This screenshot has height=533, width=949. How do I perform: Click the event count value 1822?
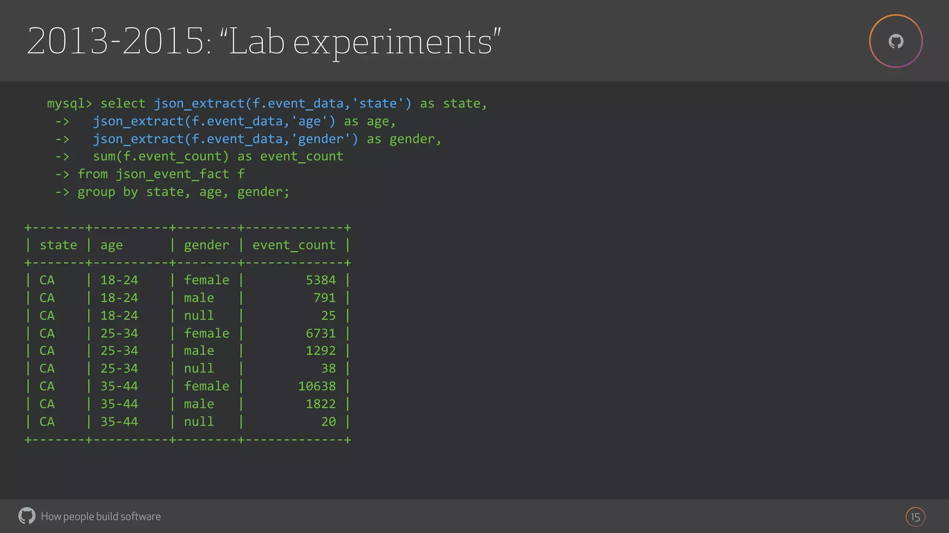(x=321, y=404)
